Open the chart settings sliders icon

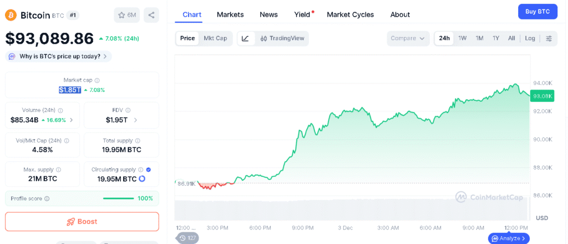[549, 38]
